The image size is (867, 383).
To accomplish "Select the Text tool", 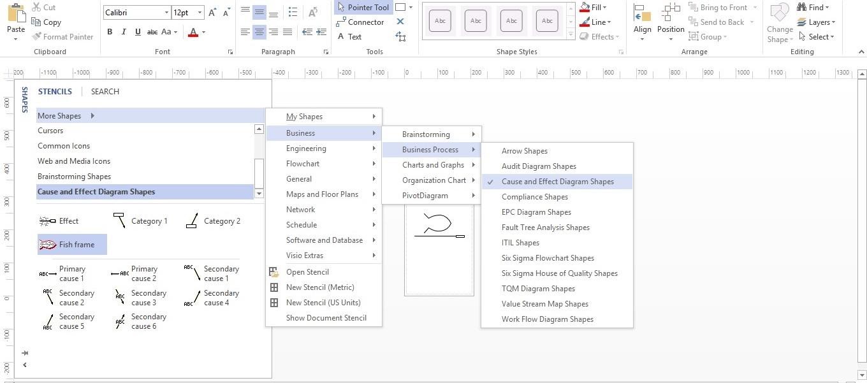I will click(x=353, y=36).
